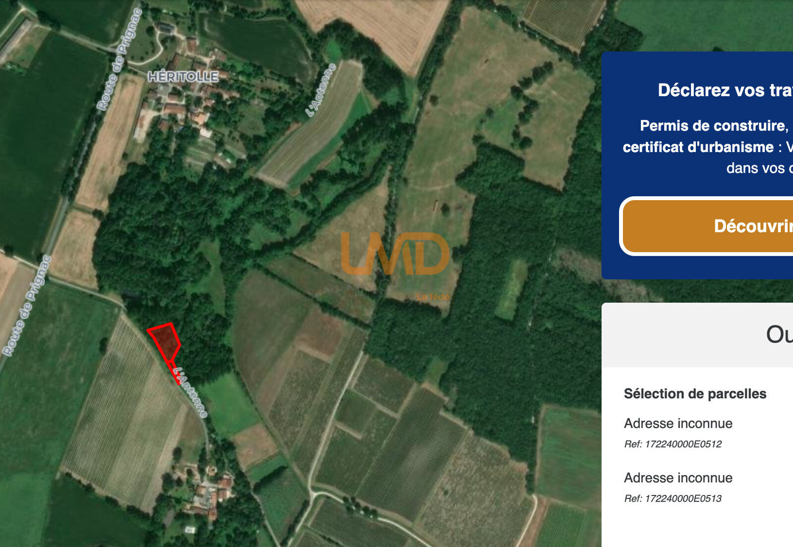
Task: Click the HÉRITOLLE place label on map
Action: click(183, 76)
